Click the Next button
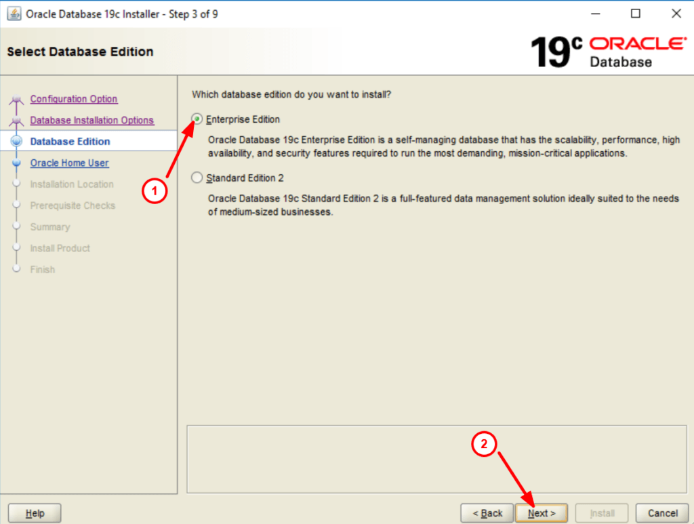Image resolution: width=694 pixels, height=524 pixels. click(541, 513)
